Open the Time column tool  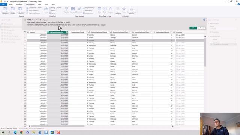[104, 10]
